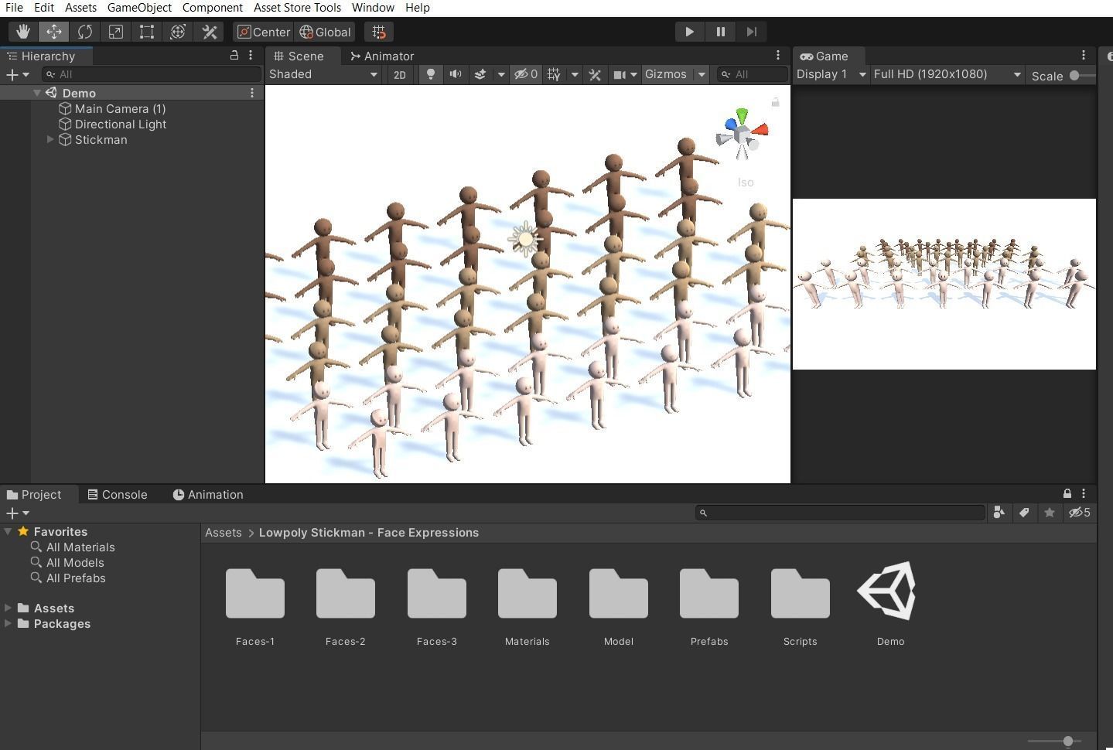Click the scene lighting toggle icon
The width and height of the screenshot is (1113, 750).
(430, 74)
